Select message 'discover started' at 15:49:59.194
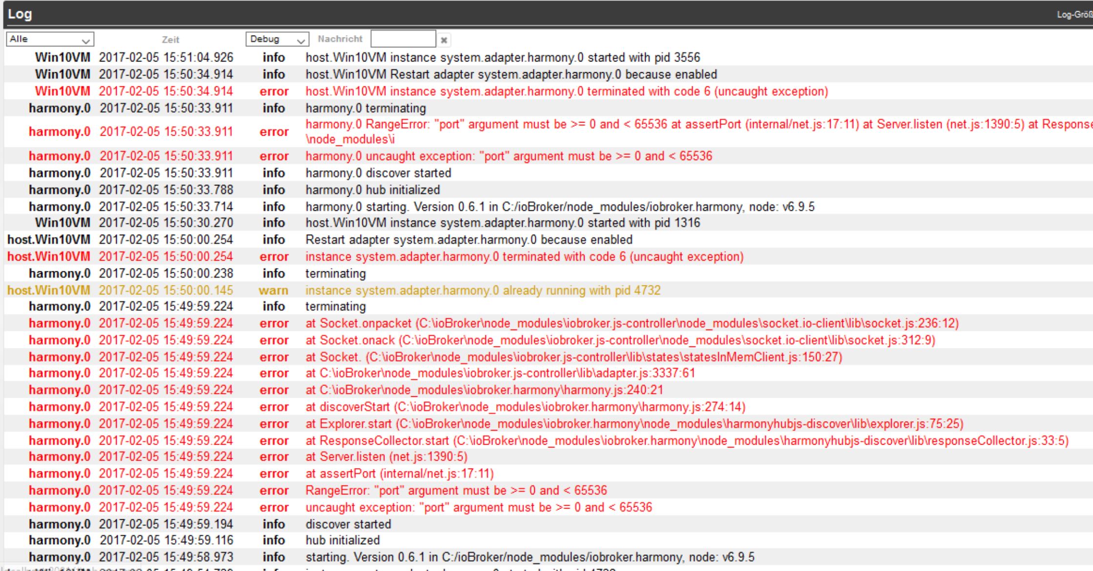The height and width of the screenshot is (571, 1093). (x=348, y=524)
